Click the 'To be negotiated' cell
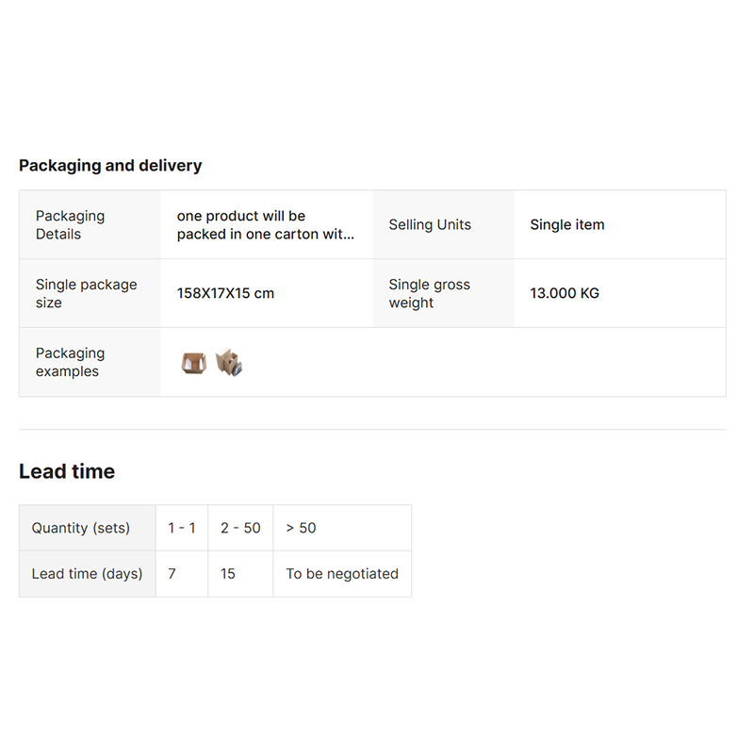This screenshot has width=754, height=754. [342, 574]
